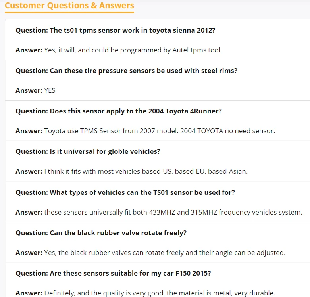
Task: Select the TS01 sensor vehicle types question
Action: [x=125, y=192]
